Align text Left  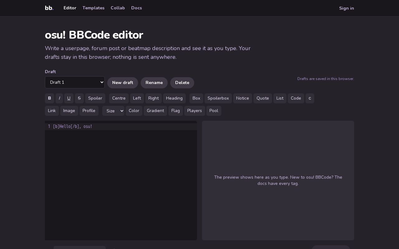tap(137, 98)
